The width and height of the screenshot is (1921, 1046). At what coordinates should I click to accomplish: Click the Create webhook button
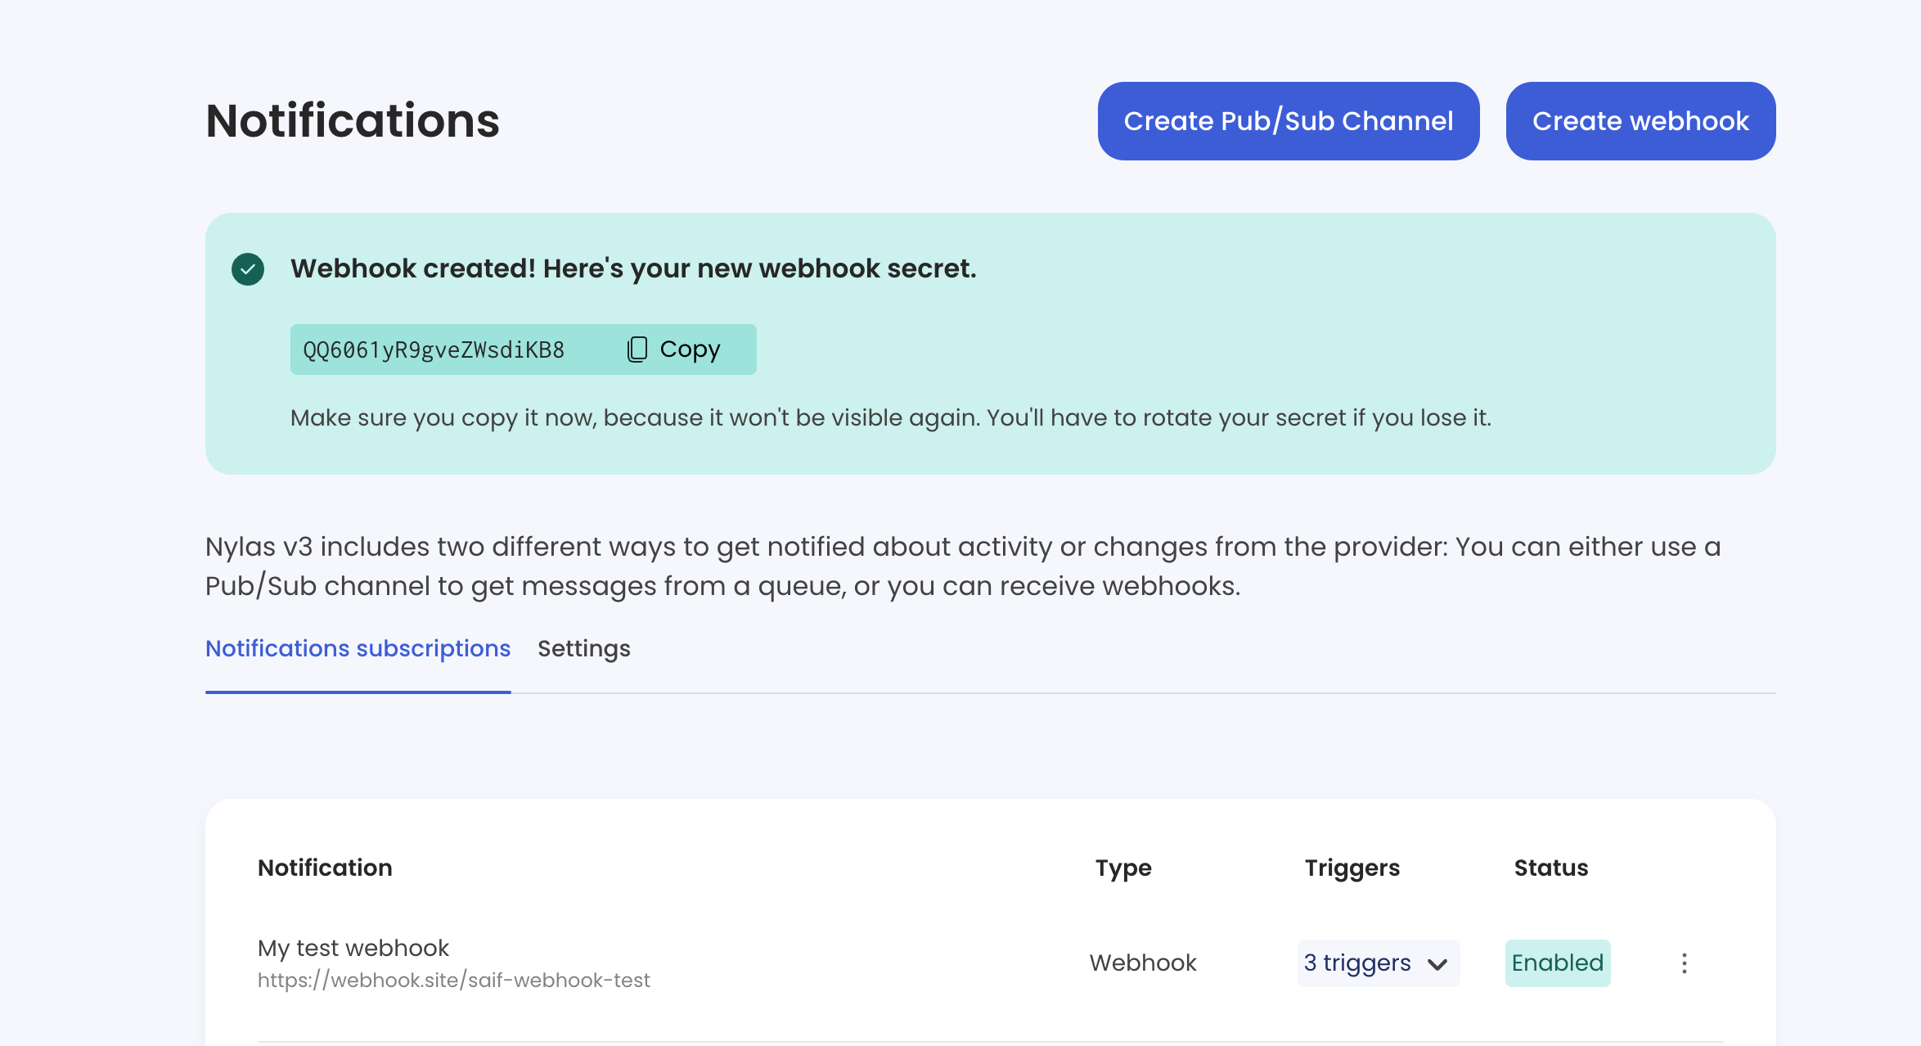coord(1640,120)
